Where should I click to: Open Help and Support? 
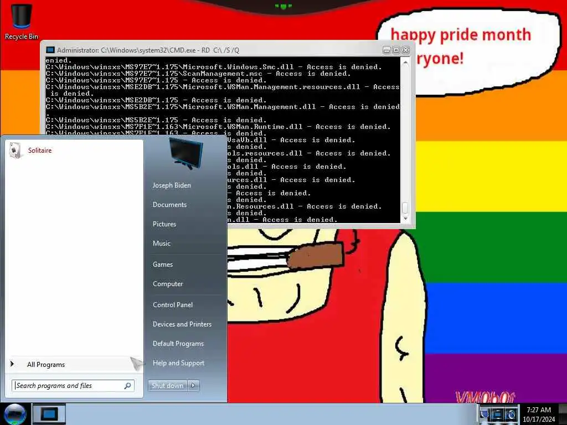178,363
